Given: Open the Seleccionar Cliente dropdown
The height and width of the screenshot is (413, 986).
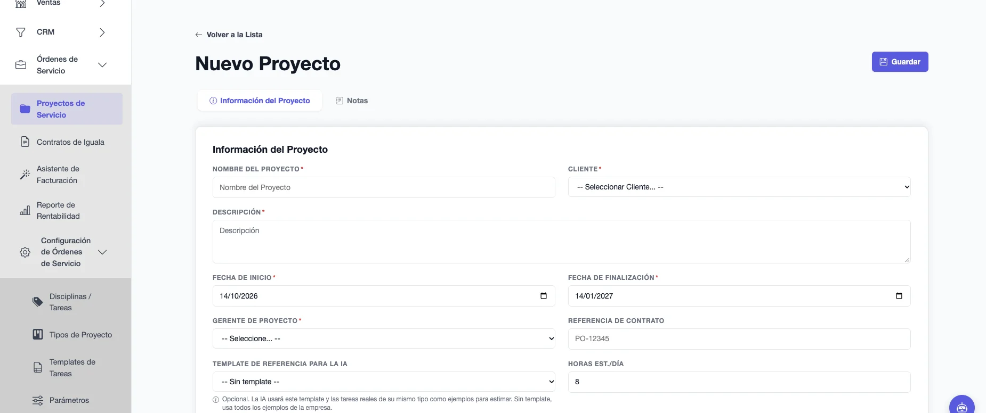Looking at the screenshot, I should [739, 187].
